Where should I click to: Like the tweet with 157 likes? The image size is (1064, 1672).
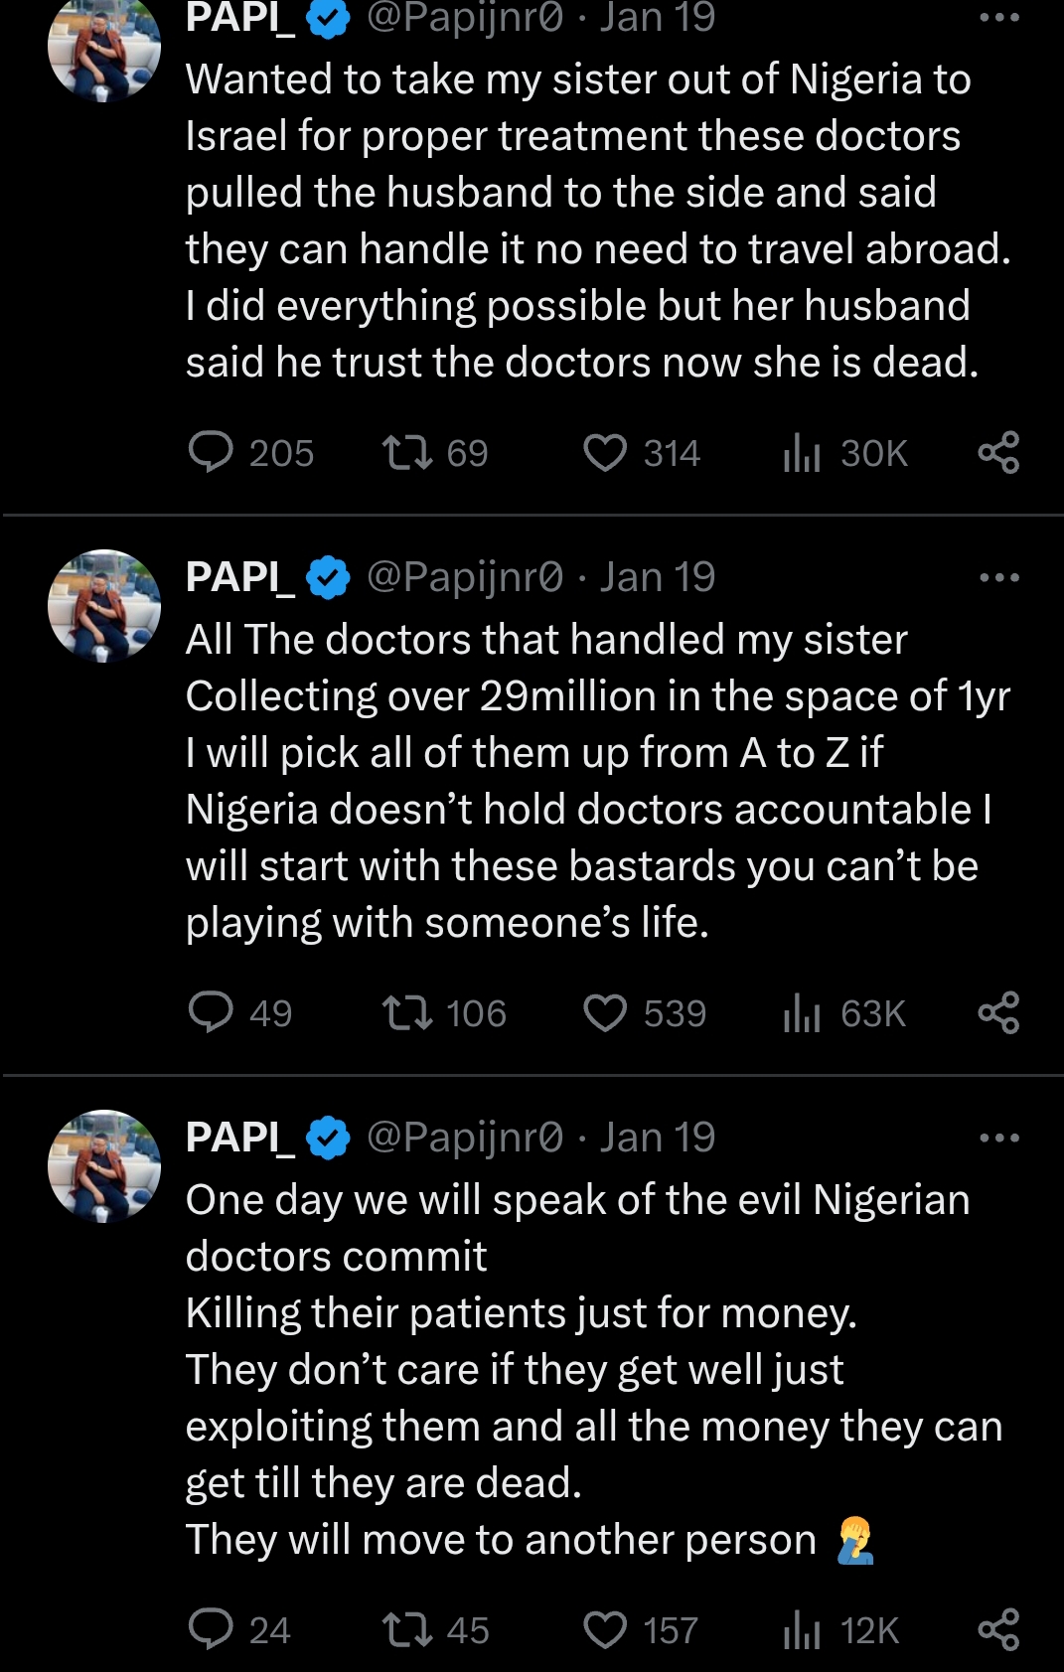(x=605, y=1630)
